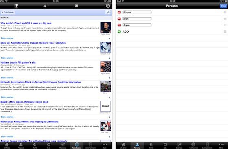The height and width of the screenshot is (149, 228).
Task: Switch to All News tab, left screen
Action: click(x=7, y=145)
